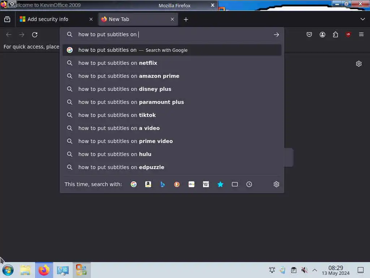Choose 'Search with Google' suggestion
The height and width of the screenshot is (278, 370).
[172, 50]
